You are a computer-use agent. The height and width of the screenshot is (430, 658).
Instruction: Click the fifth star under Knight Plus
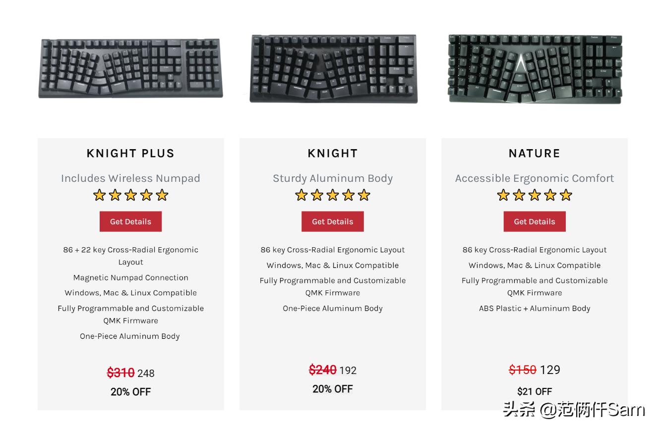tap(162, 195)
